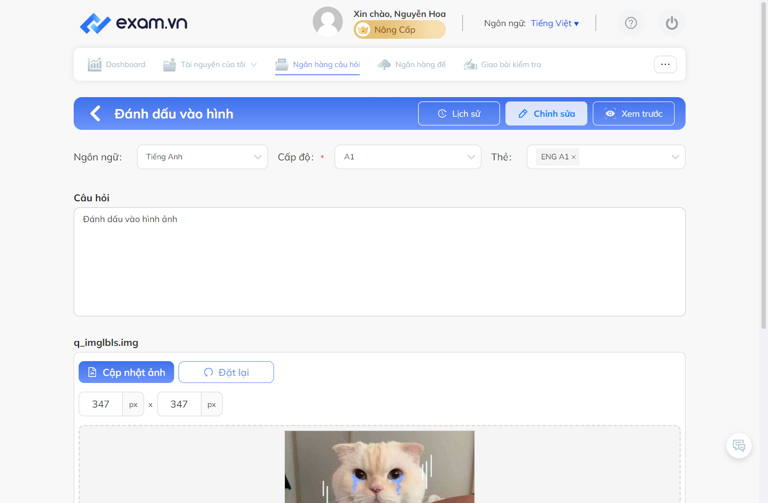Remove the ENG A1 tag

pos(574,157)
